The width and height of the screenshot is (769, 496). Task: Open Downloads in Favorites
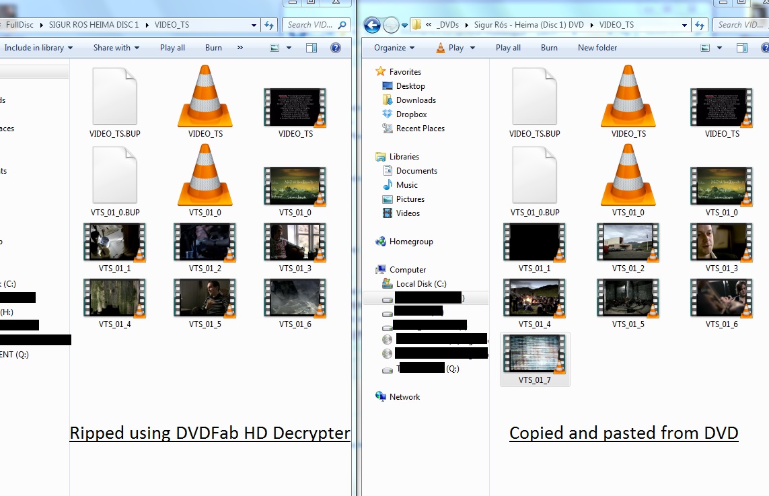(x=409, y=100)
